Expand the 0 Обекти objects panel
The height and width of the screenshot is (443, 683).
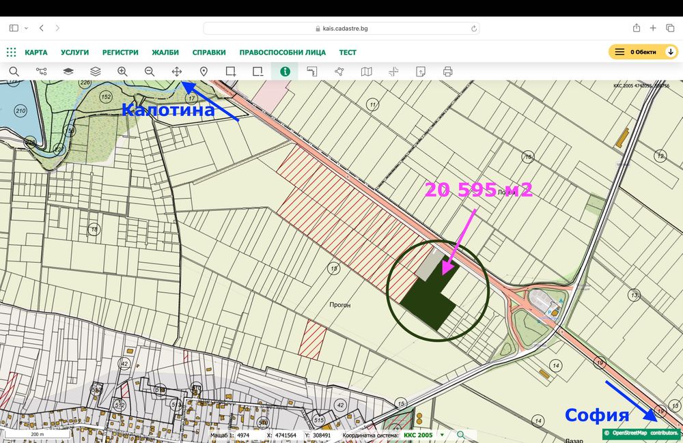click(x=643, y=52)
